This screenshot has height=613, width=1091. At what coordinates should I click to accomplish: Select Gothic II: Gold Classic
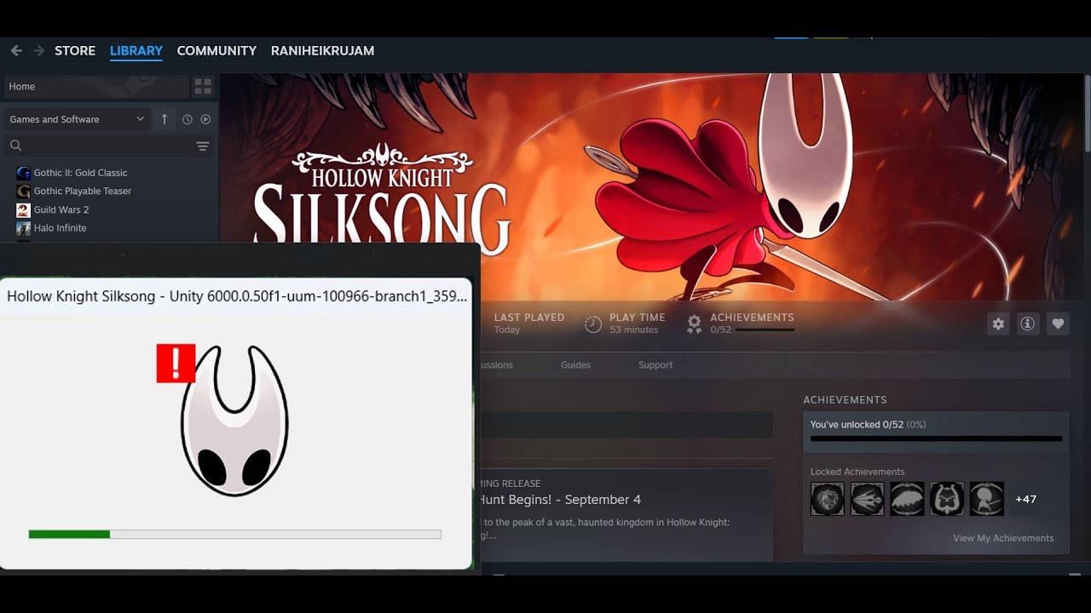click(80, 173)
